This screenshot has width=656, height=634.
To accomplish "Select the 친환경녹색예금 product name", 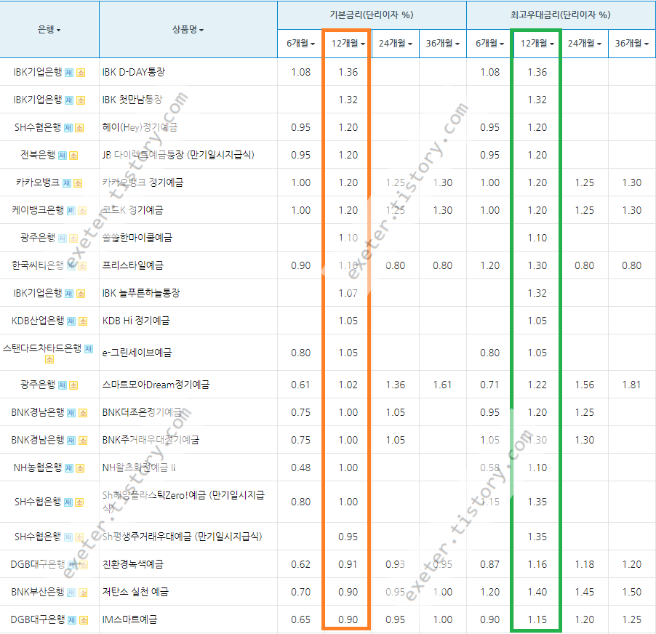I will 133,564.
